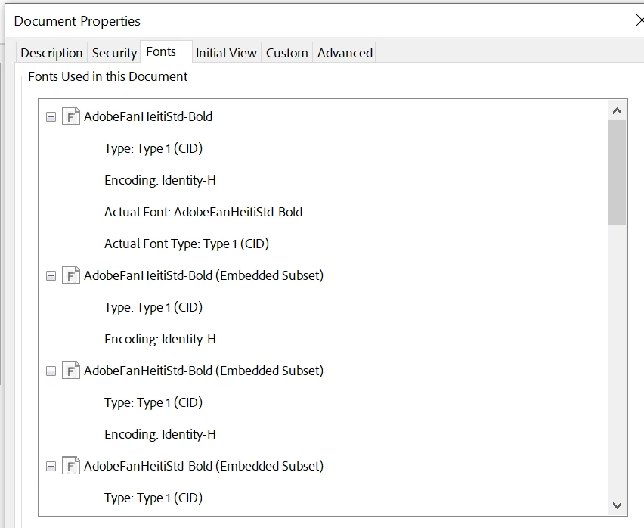Collapse the second Embedded Subset font entry

click(x=51, y=371)
